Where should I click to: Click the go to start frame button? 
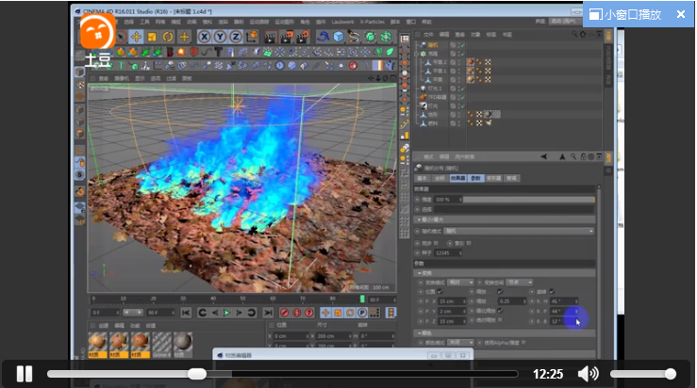(x=186, y=313)
